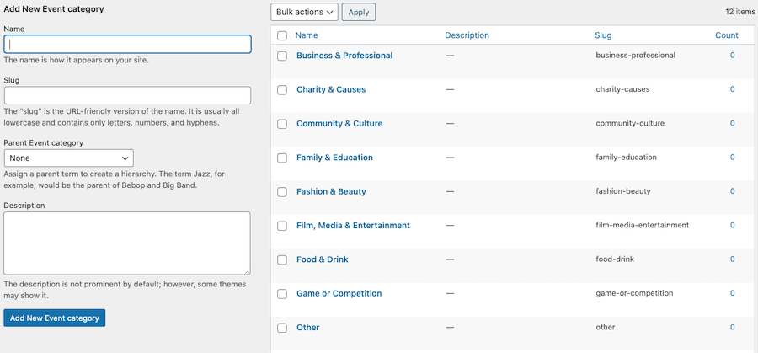
Task: Sort by the Description column header
Action: 467,35
